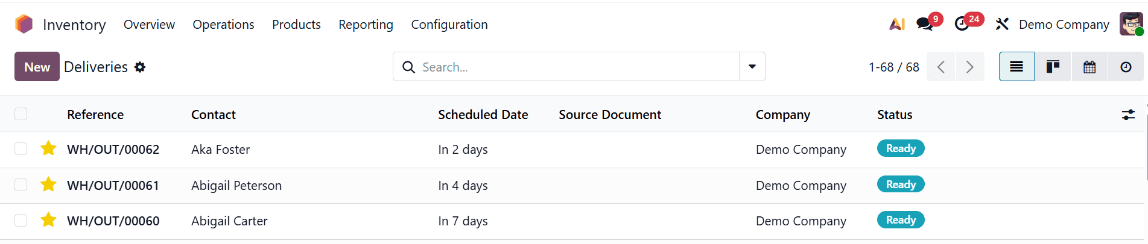Switch to Calendar view
1148x244 pixels.
1089,67
